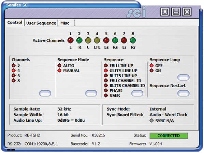Image resolution: width=204 pixels, height=153 pixels.
Task: Open the Control tab
Action: (15, 23)
